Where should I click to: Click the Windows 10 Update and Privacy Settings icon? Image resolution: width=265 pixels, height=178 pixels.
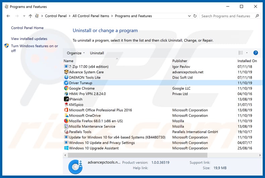click(66, 142)
